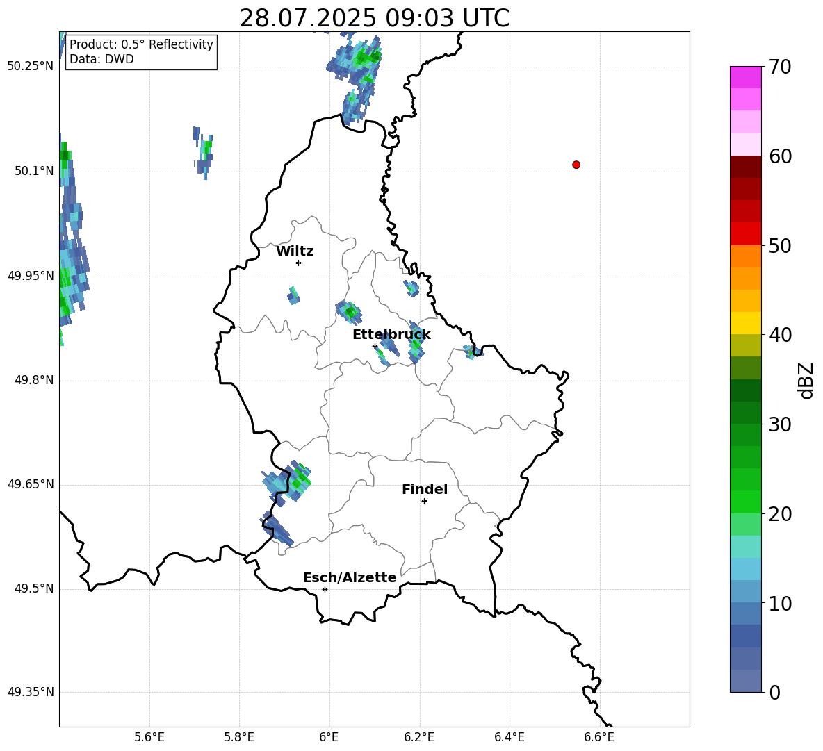Click the 49.35°N latitude label
The height and width of the screenshot is (751, 823).
pos(31,692)
